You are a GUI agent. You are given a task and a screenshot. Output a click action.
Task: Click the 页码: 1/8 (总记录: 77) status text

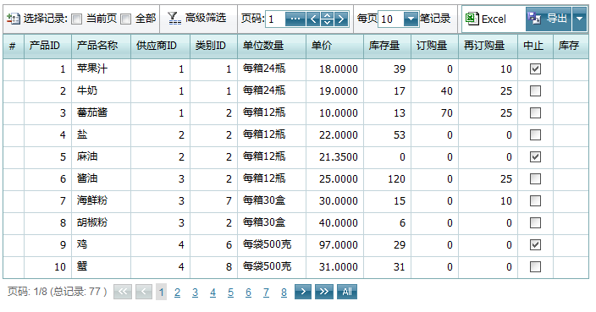pyautogui.click(x=58, y=292)
